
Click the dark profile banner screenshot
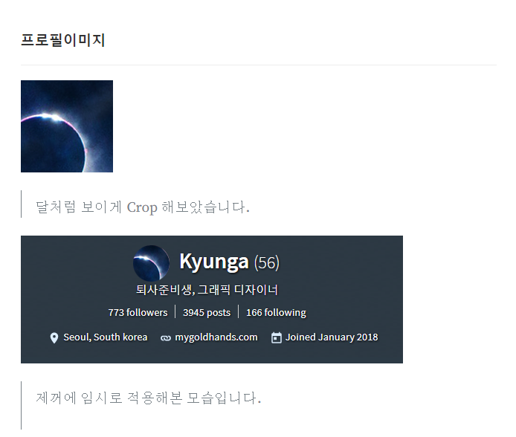click(x=212, y=300)
